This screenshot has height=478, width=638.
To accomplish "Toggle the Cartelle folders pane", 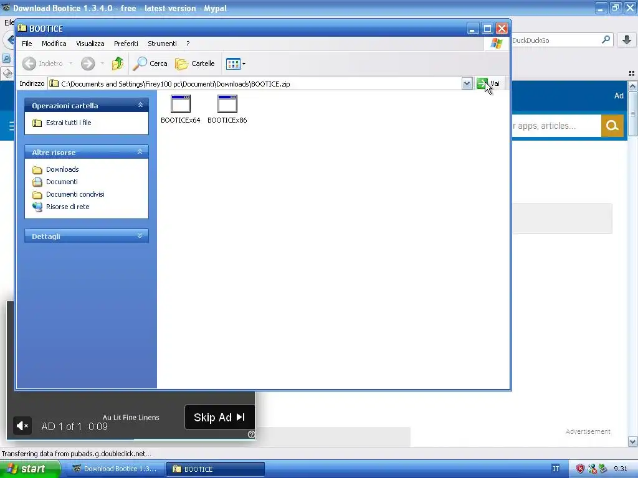I will (195, 63).
